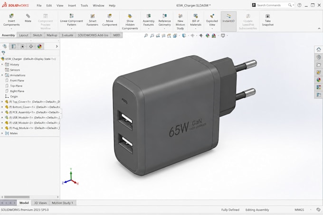Expand the Top_Cover<1> component
The width and height of the screenshot is (323, 215).
pos(2,102)
